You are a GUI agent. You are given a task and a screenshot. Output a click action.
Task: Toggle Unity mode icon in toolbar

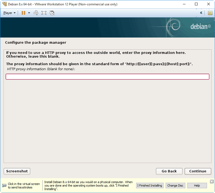point(52,13)
